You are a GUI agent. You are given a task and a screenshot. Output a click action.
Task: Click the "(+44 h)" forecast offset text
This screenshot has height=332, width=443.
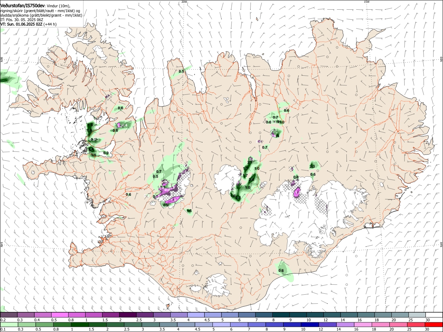[x=50, y=24]
